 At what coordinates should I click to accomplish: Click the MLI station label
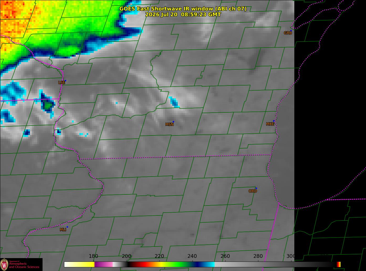pyautogui.click(x=63, y=230)
